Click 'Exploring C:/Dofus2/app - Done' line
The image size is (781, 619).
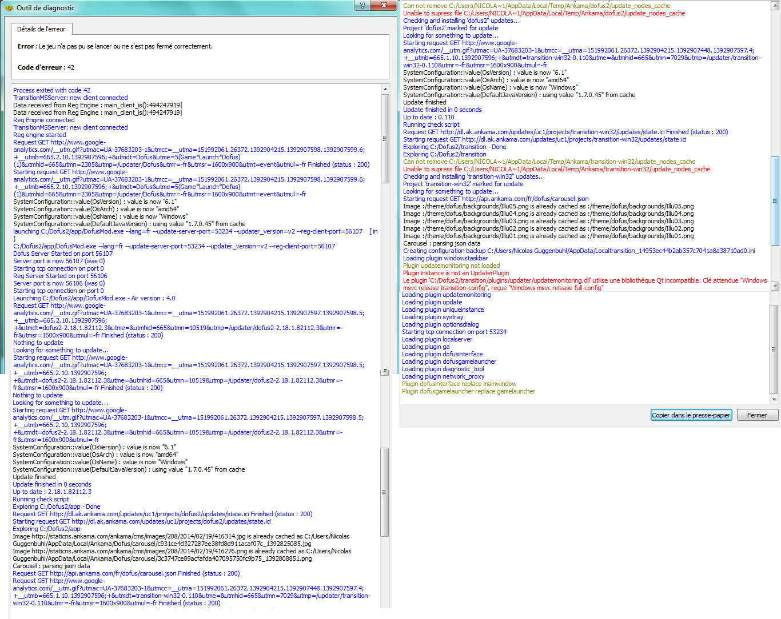[57, 507]
